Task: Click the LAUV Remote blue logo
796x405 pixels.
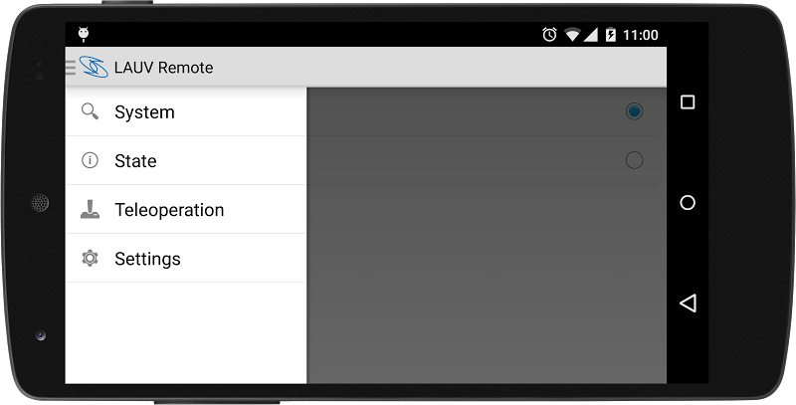Action: [94, 67]
